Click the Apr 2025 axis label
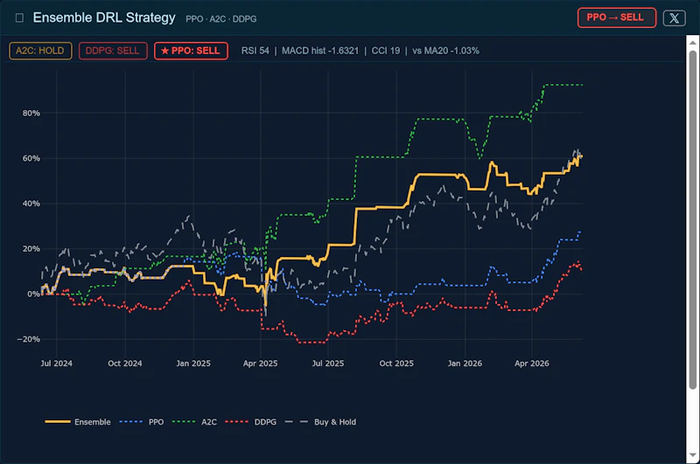The height and width of the screenshot is (464, 700). click(260, 364)
